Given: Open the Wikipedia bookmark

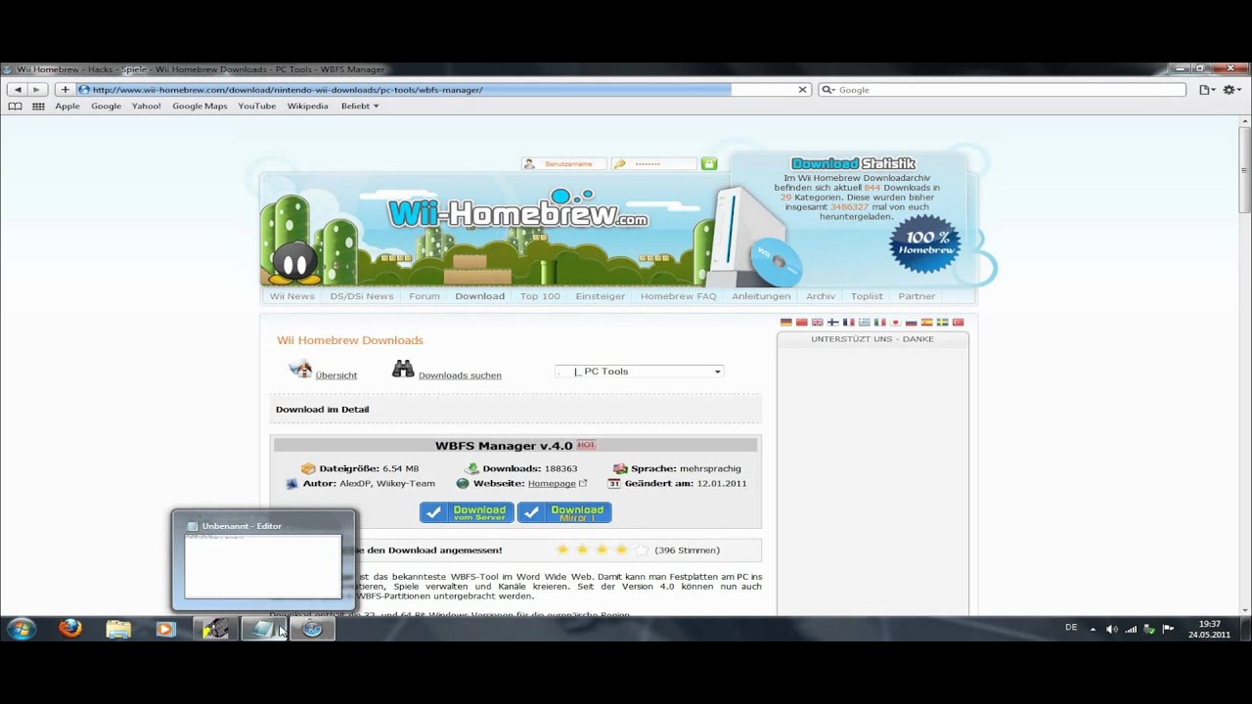Looking at the screenshot, I should [307, 106].
